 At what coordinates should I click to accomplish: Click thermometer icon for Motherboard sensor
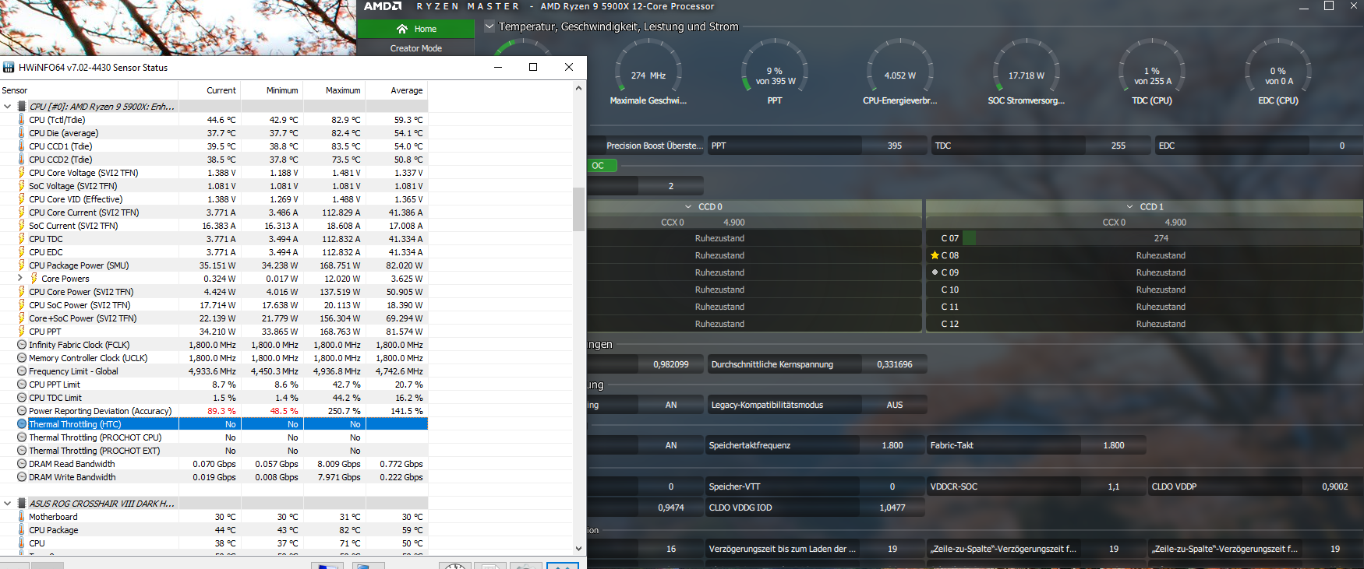click(21, 517)
